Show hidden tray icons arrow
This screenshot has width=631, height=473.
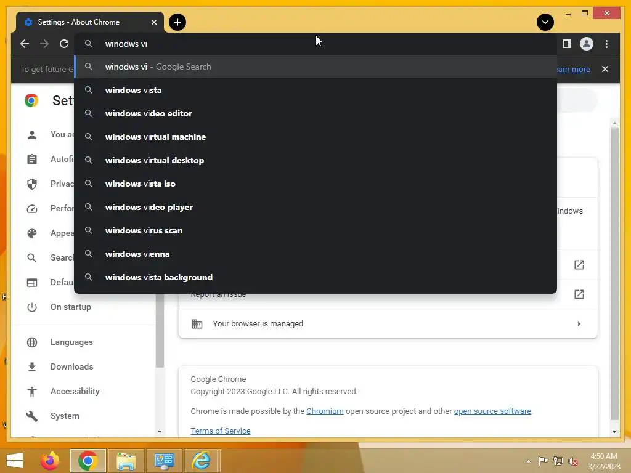528,461
